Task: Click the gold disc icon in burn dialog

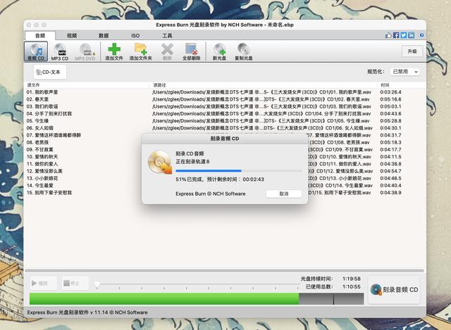Action: coord(160,163)
